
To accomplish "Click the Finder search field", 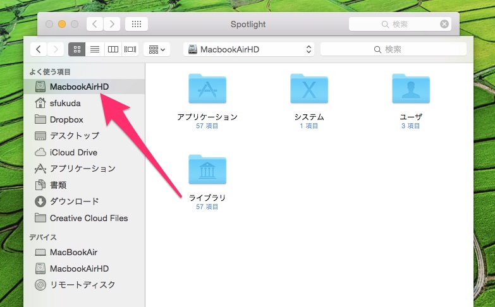I will coord(393,49).
